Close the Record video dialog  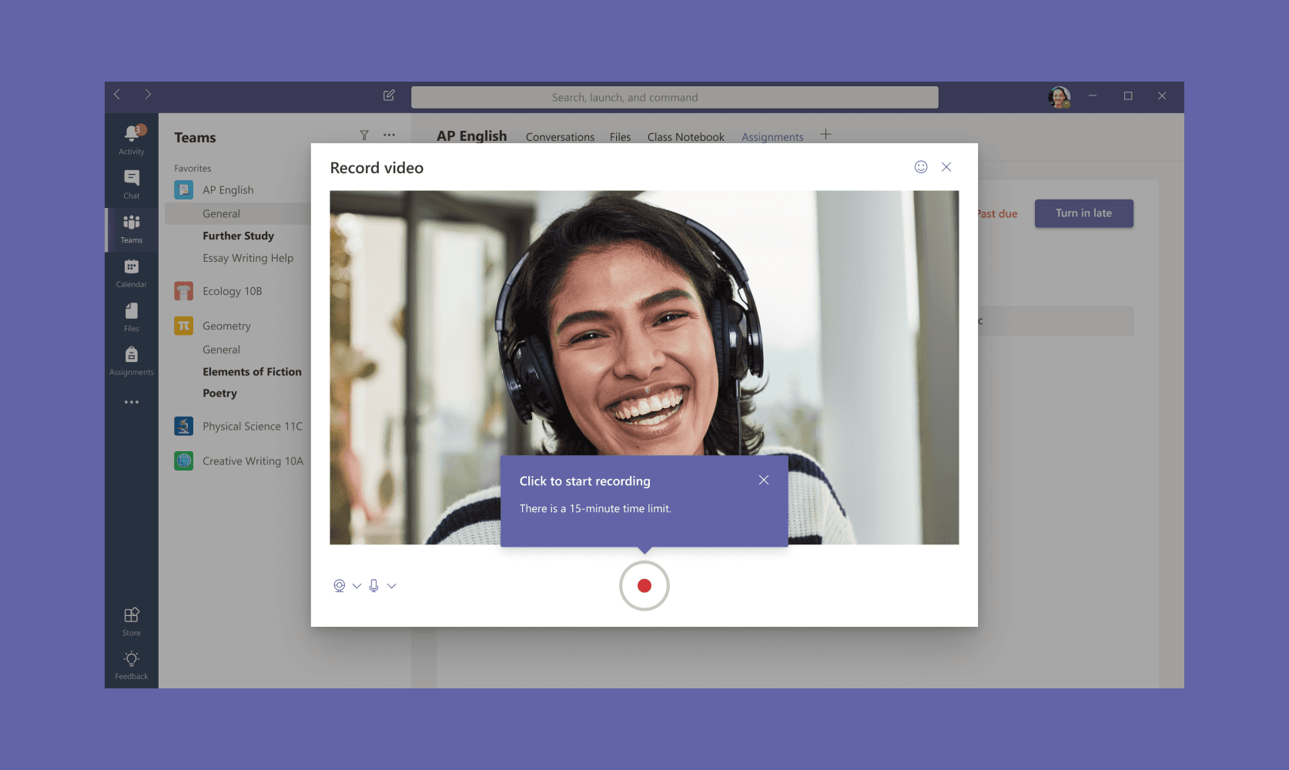[x=946, y=167]
